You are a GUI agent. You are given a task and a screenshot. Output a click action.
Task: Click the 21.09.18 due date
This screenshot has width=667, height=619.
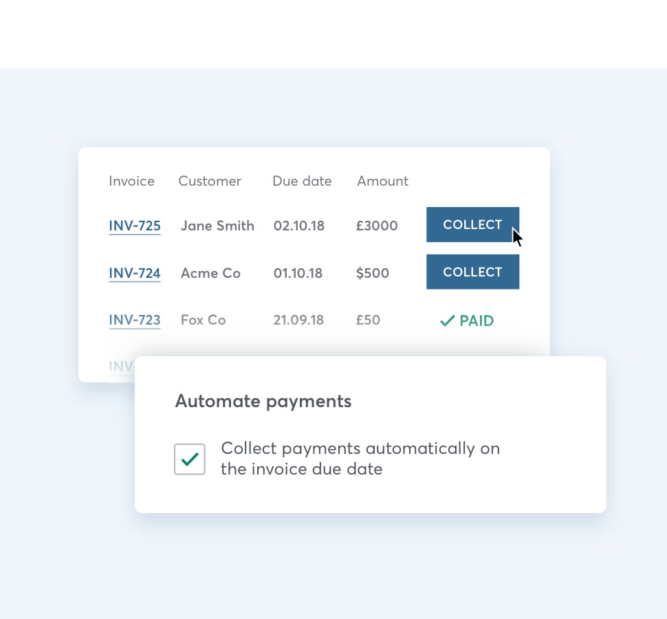pyautogui.click(x=298, y=320)
